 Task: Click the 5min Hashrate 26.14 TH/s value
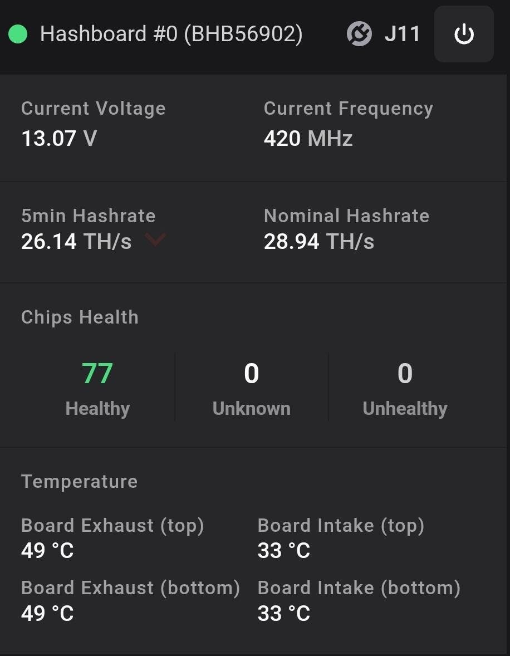coord(76,242)
